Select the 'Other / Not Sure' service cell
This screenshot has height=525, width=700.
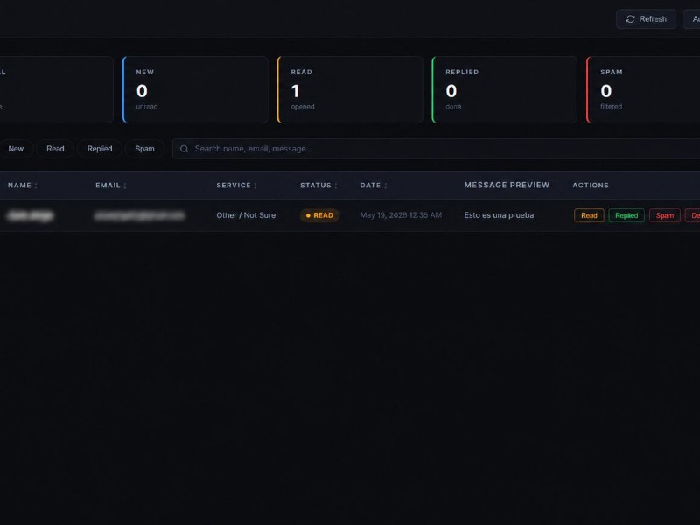pyautogui.click(x=246, y=215)
